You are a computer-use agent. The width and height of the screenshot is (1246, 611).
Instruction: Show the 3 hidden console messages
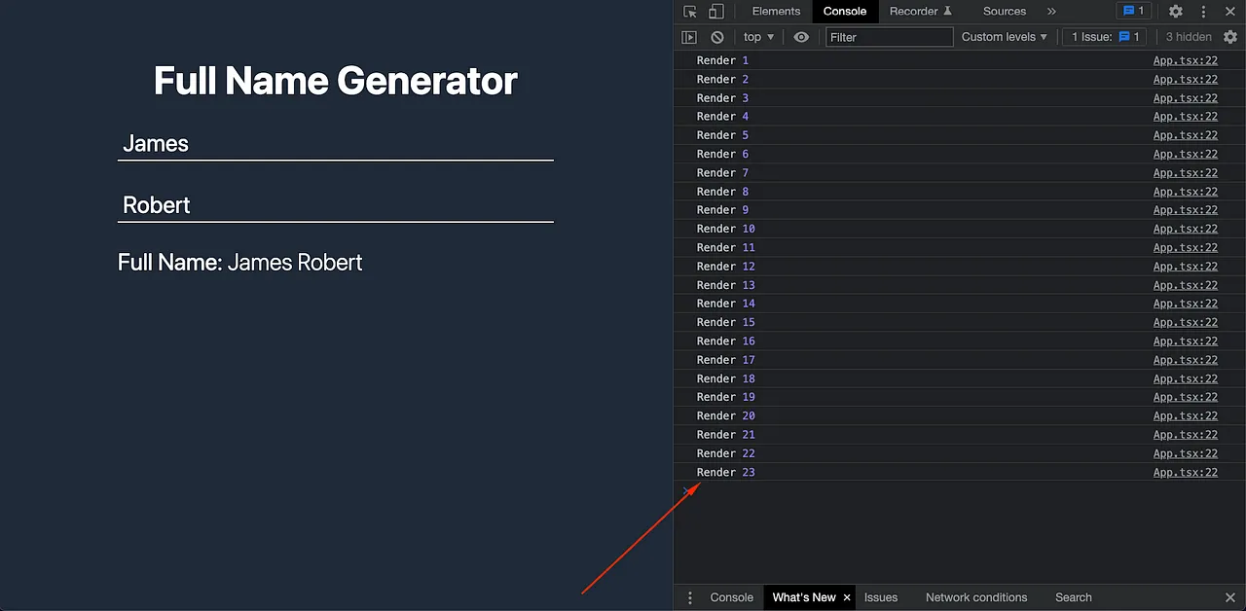point(1188,36)
